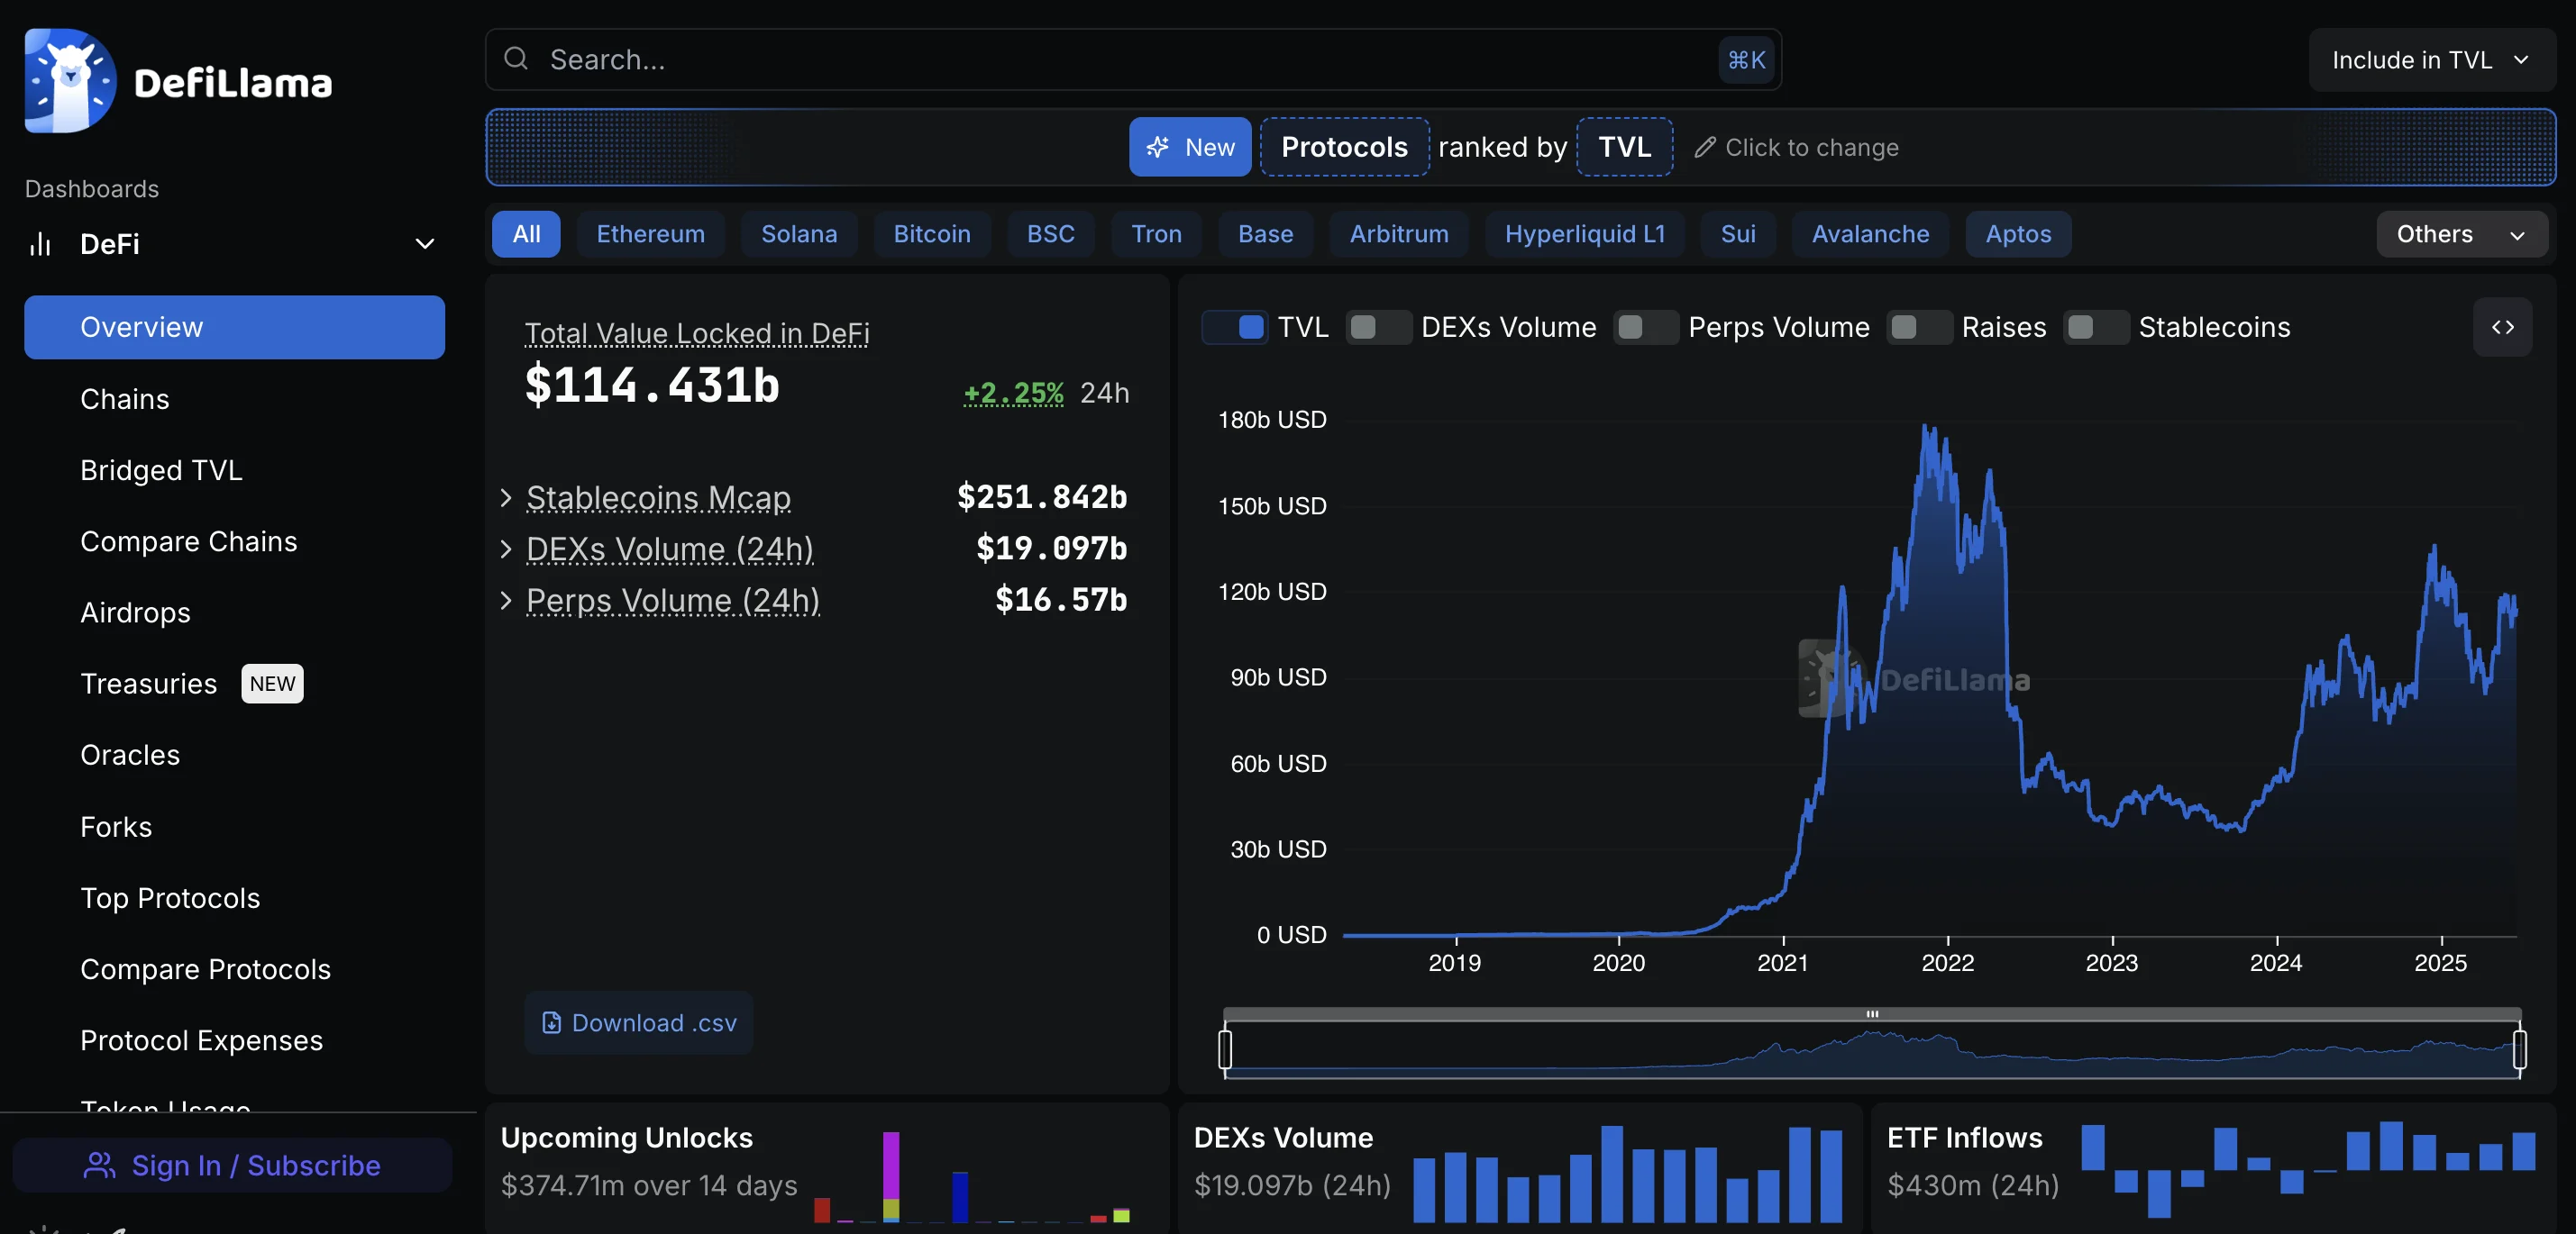2576x1234 pixels.
Task: Click the sparkle icon on New button
Action: click(1158, 147)
